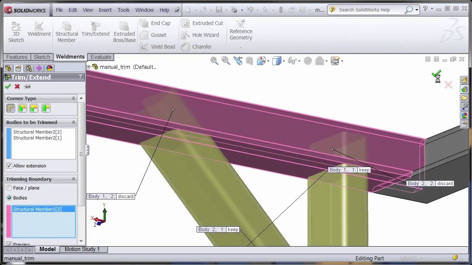The width and height of the screenshot is (472, 265).
Task: Toggle Allow extension checkbox
Action: 9,166
